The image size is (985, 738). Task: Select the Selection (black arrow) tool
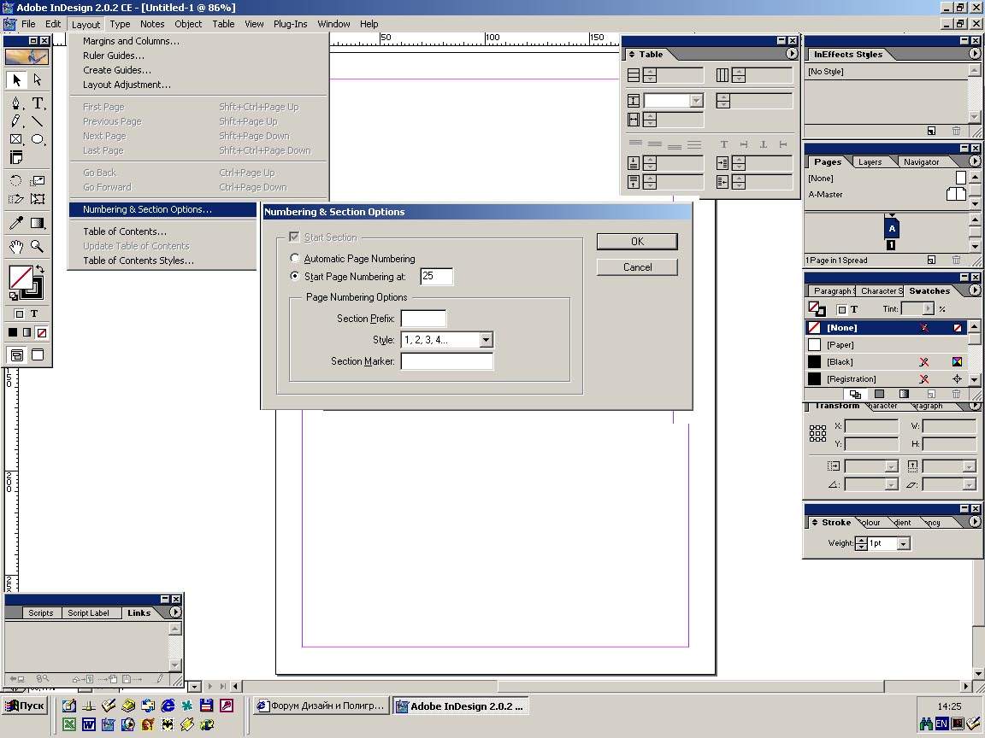pos(16,79)
